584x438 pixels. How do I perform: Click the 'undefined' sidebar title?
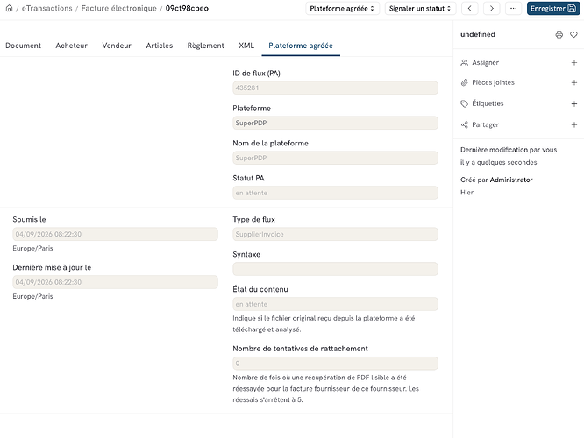(478, 34)
